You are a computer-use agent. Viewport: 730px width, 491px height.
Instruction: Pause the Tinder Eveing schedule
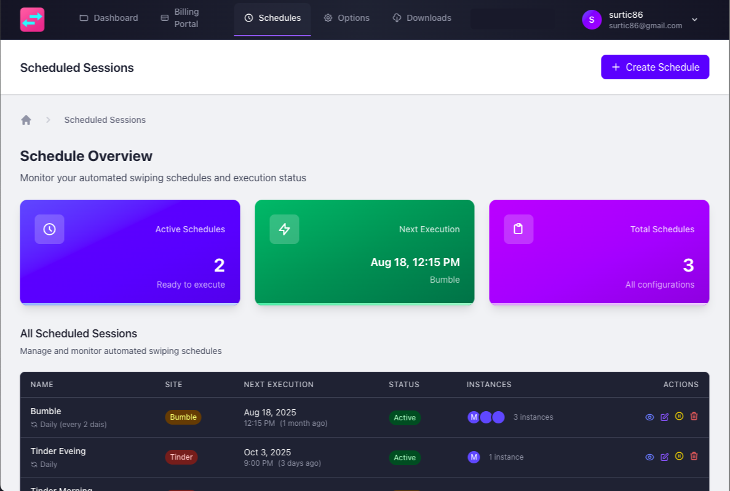(679, 457)
